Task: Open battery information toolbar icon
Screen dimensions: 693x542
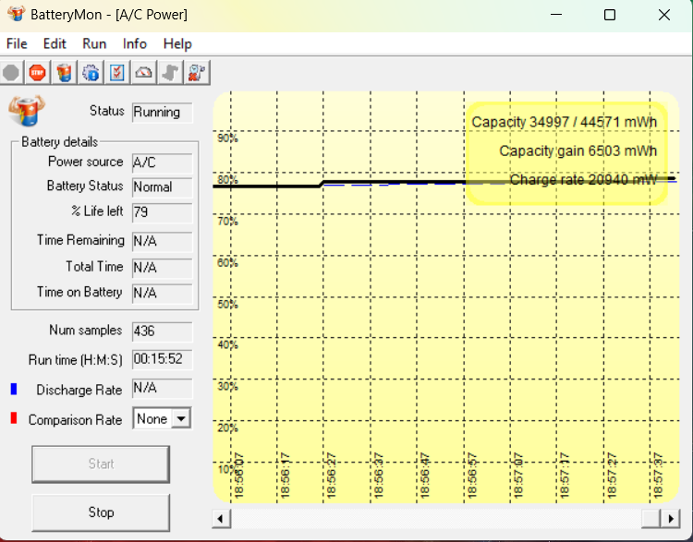Action: pos(64,72)
